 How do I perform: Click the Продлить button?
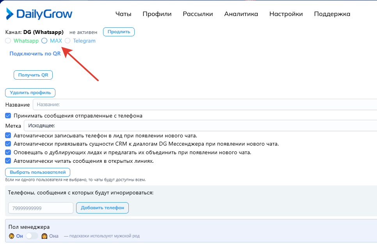pyautogui.click(x=119, y=32)
